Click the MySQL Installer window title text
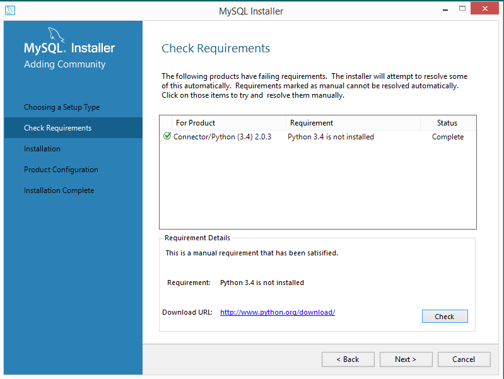The width and height of the screenshot is (504, 379). (x=251, y=11)
